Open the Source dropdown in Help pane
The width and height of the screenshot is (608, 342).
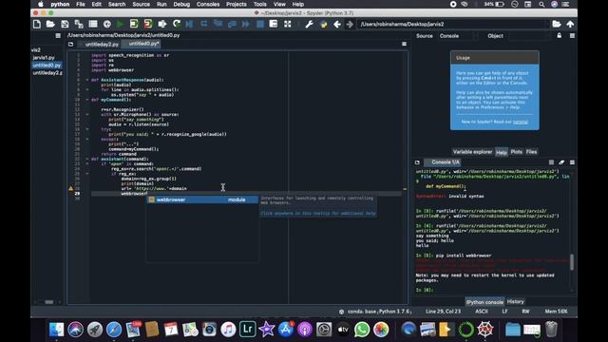[x=457, y=36]
